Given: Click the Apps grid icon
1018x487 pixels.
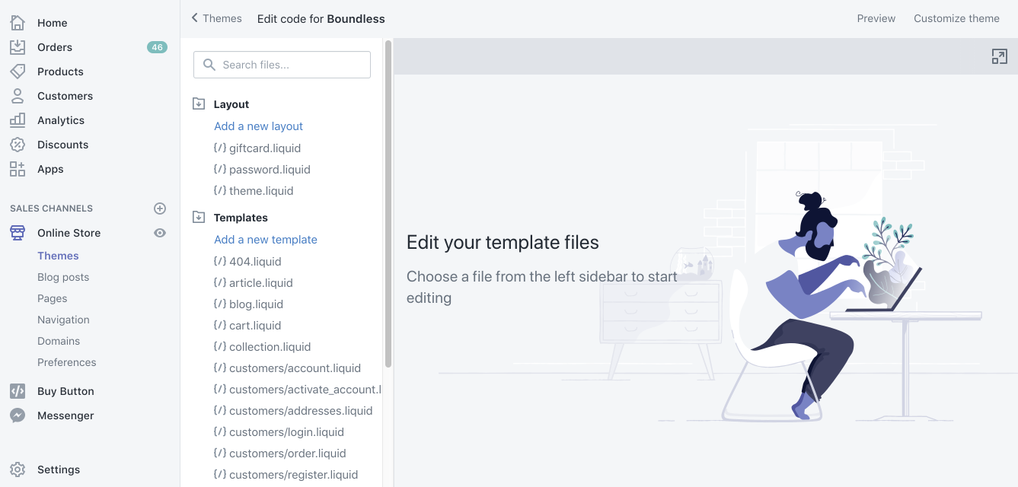Looking at the screenshot, I should [x=18, y=169].
